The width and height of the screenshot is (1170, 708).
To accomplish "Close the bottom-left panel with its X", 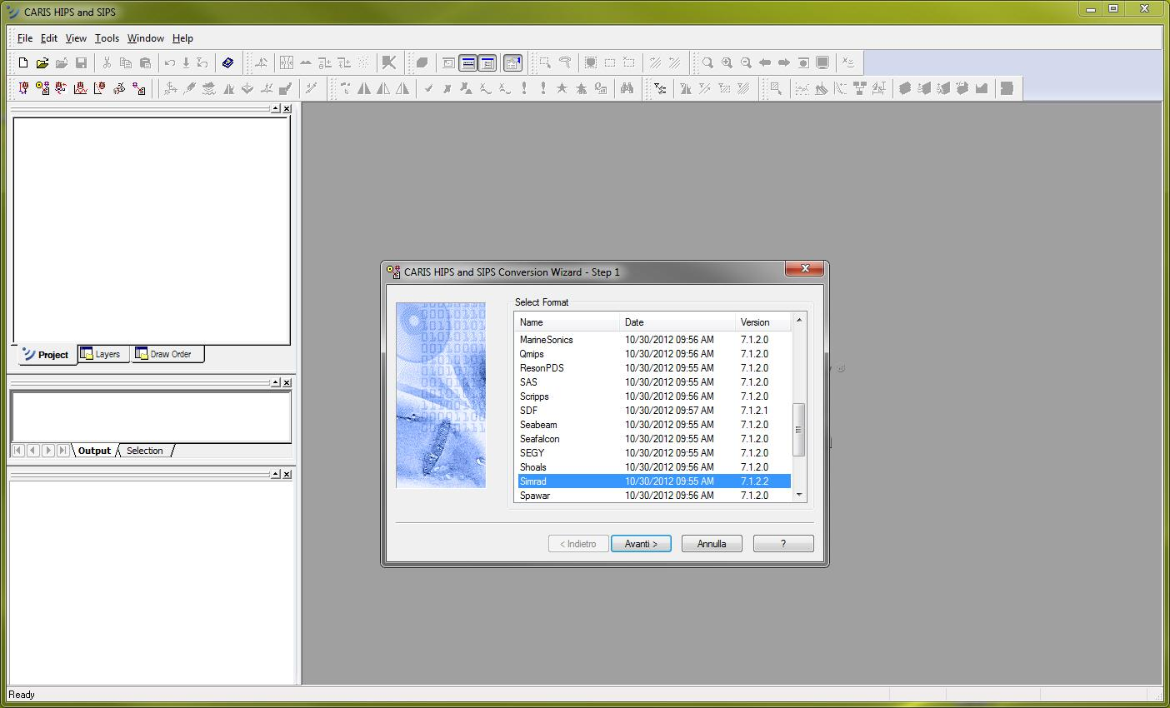I will pos(287,474).
